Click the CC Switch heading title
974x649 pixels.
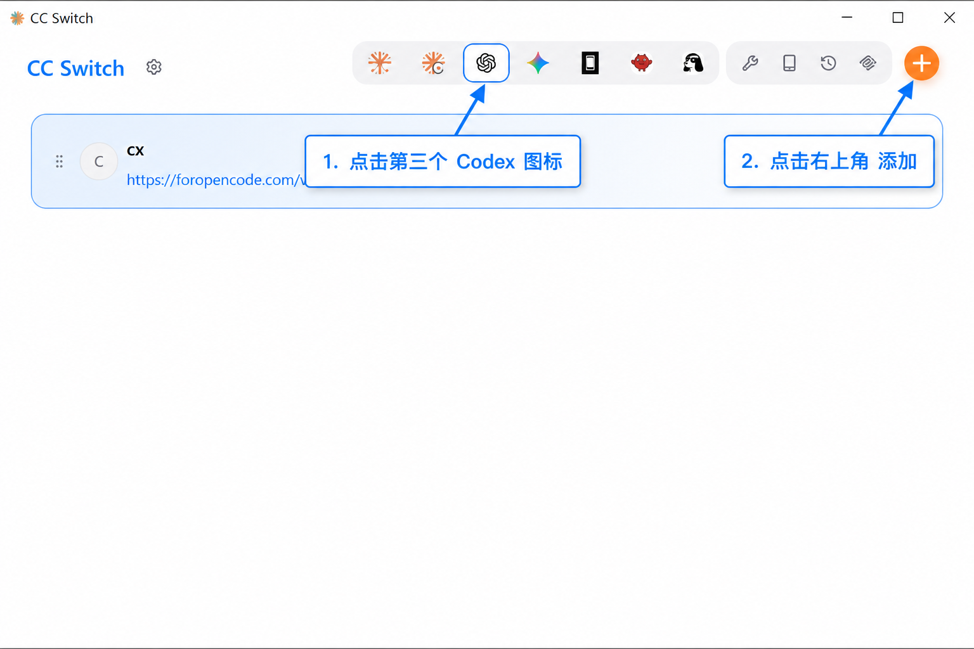pyautogui.click(x=76, y=68)
